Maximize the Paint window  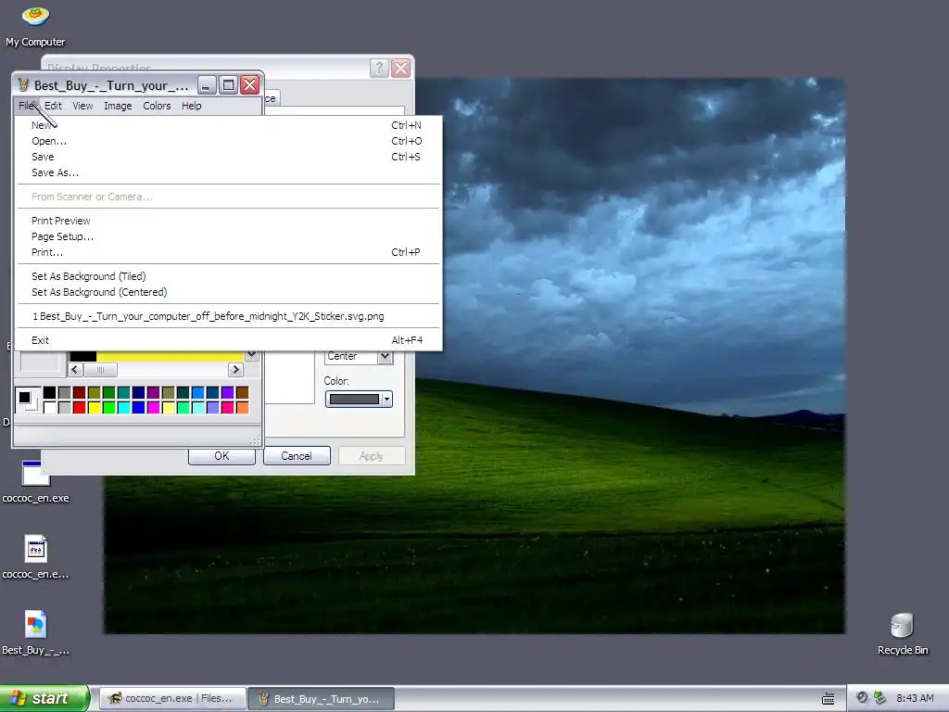tap(228, 84)
